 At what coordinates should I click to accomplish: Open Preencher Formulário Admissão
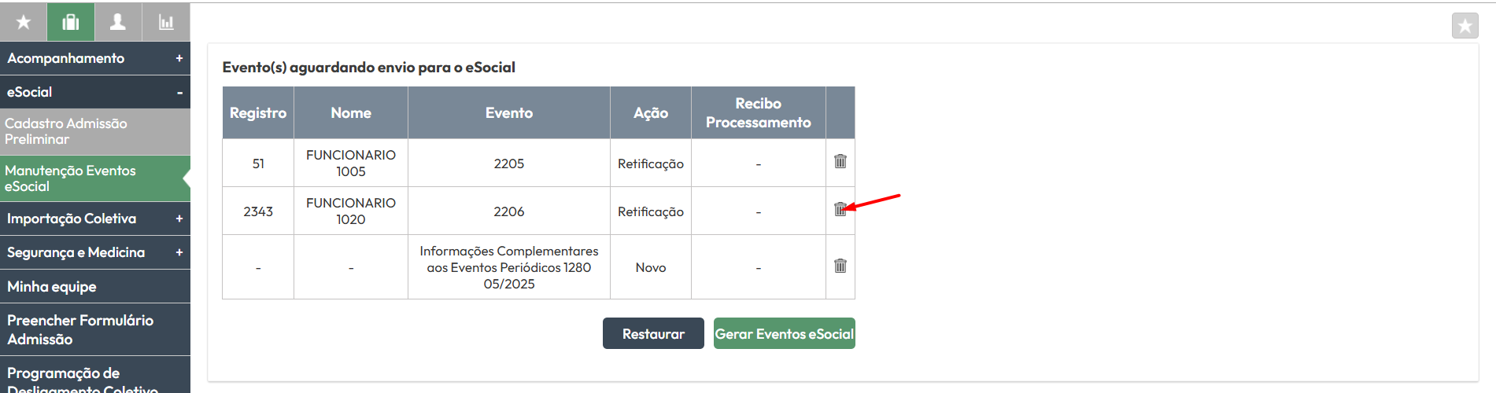tap(95, 329)
